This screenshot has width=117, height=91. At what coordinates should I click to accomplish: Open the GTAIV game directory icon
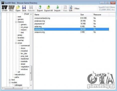pos(5,8)
